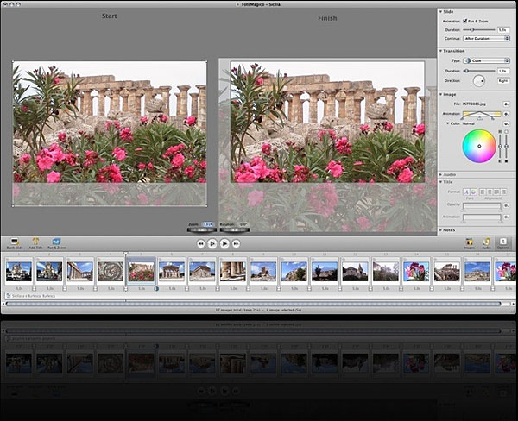Click the outlined play button
518x421 pixels.
click(x=212, y=243)
